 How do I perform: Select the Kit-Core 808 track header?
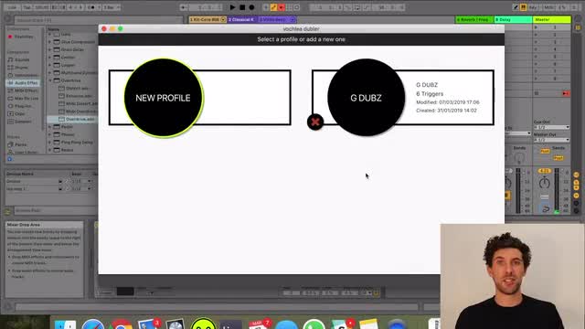[207, 19]
